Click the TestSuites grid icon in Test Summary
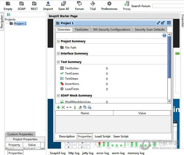The width and height of the screenshot is (184, 155). click(62, 68)
